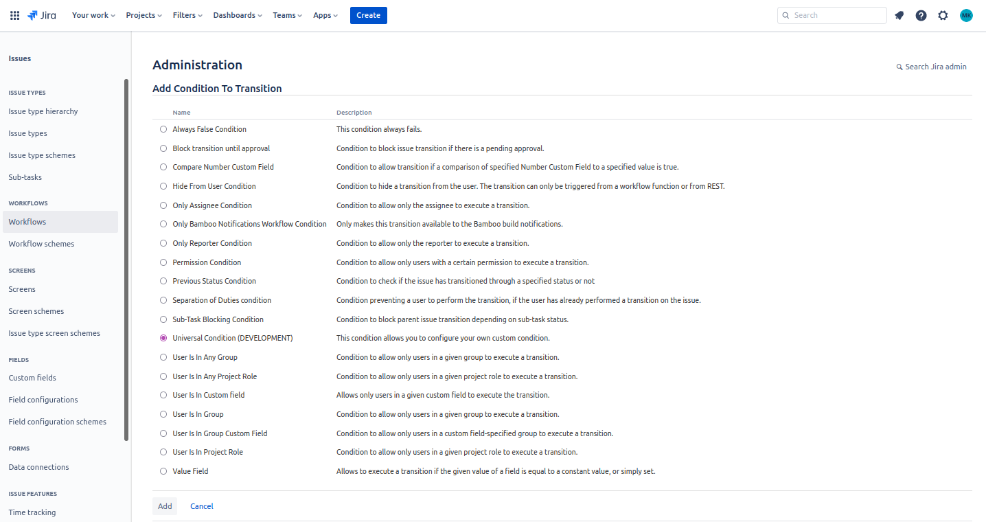This screenshot has height=522, width=986.
Task: Open the app switcher grid icon
Action: click(14, 15)
